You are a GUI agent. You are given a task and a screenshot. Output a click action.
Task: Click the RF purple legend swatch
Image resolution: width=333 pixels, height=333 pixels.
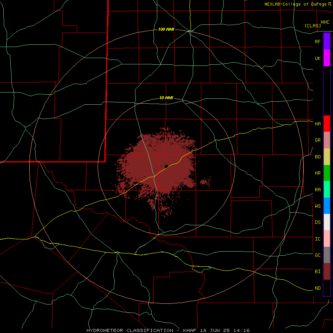[327, 41]
